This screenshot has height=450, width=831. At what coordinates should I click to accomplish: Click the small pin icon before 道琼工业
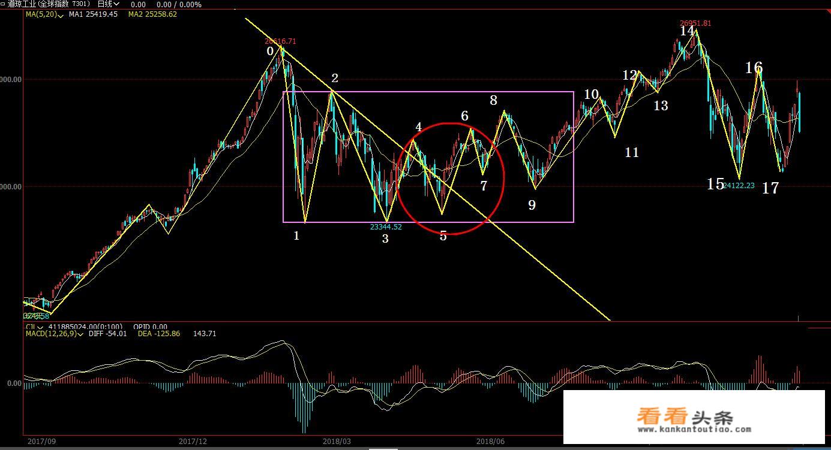(x=3, y=4)
